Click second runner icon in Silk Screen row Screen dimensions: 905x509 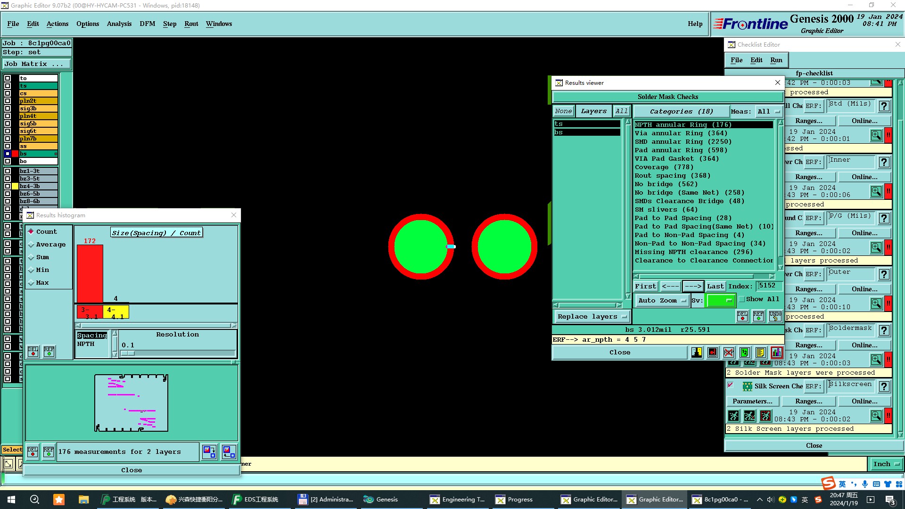[x=749, y=416]
